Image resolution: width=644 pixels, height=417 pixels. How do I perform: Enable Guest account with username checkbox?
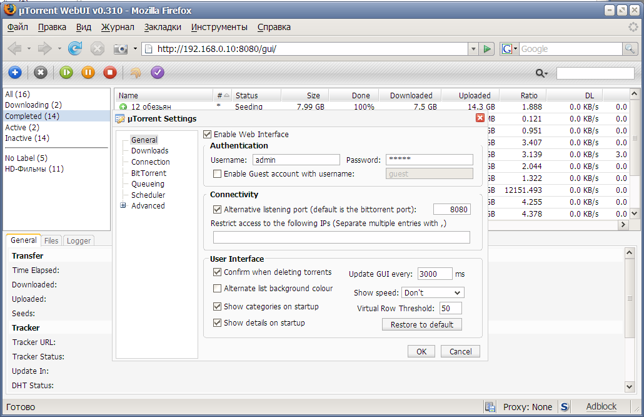tap(218, 173)
